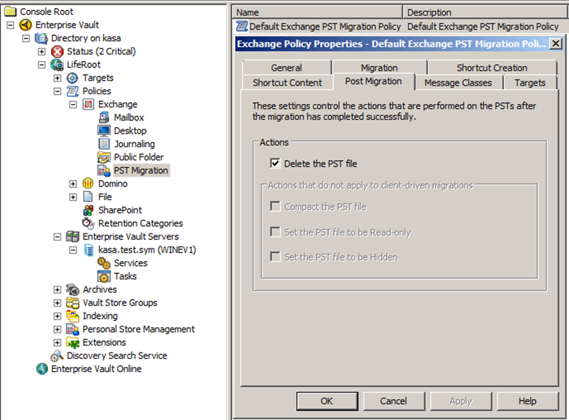This screenshot has height=420, width=569.
Task: Sort list by Description column header
Action: 486,12
